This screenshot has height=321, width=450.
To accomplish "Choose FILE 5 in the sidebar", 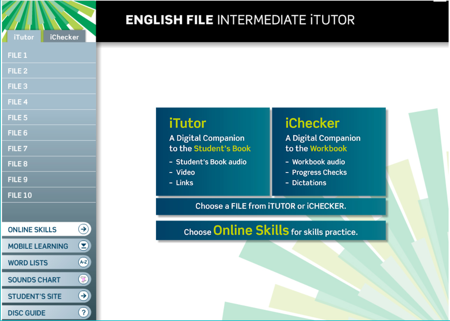I will click(x=49, y=117).
